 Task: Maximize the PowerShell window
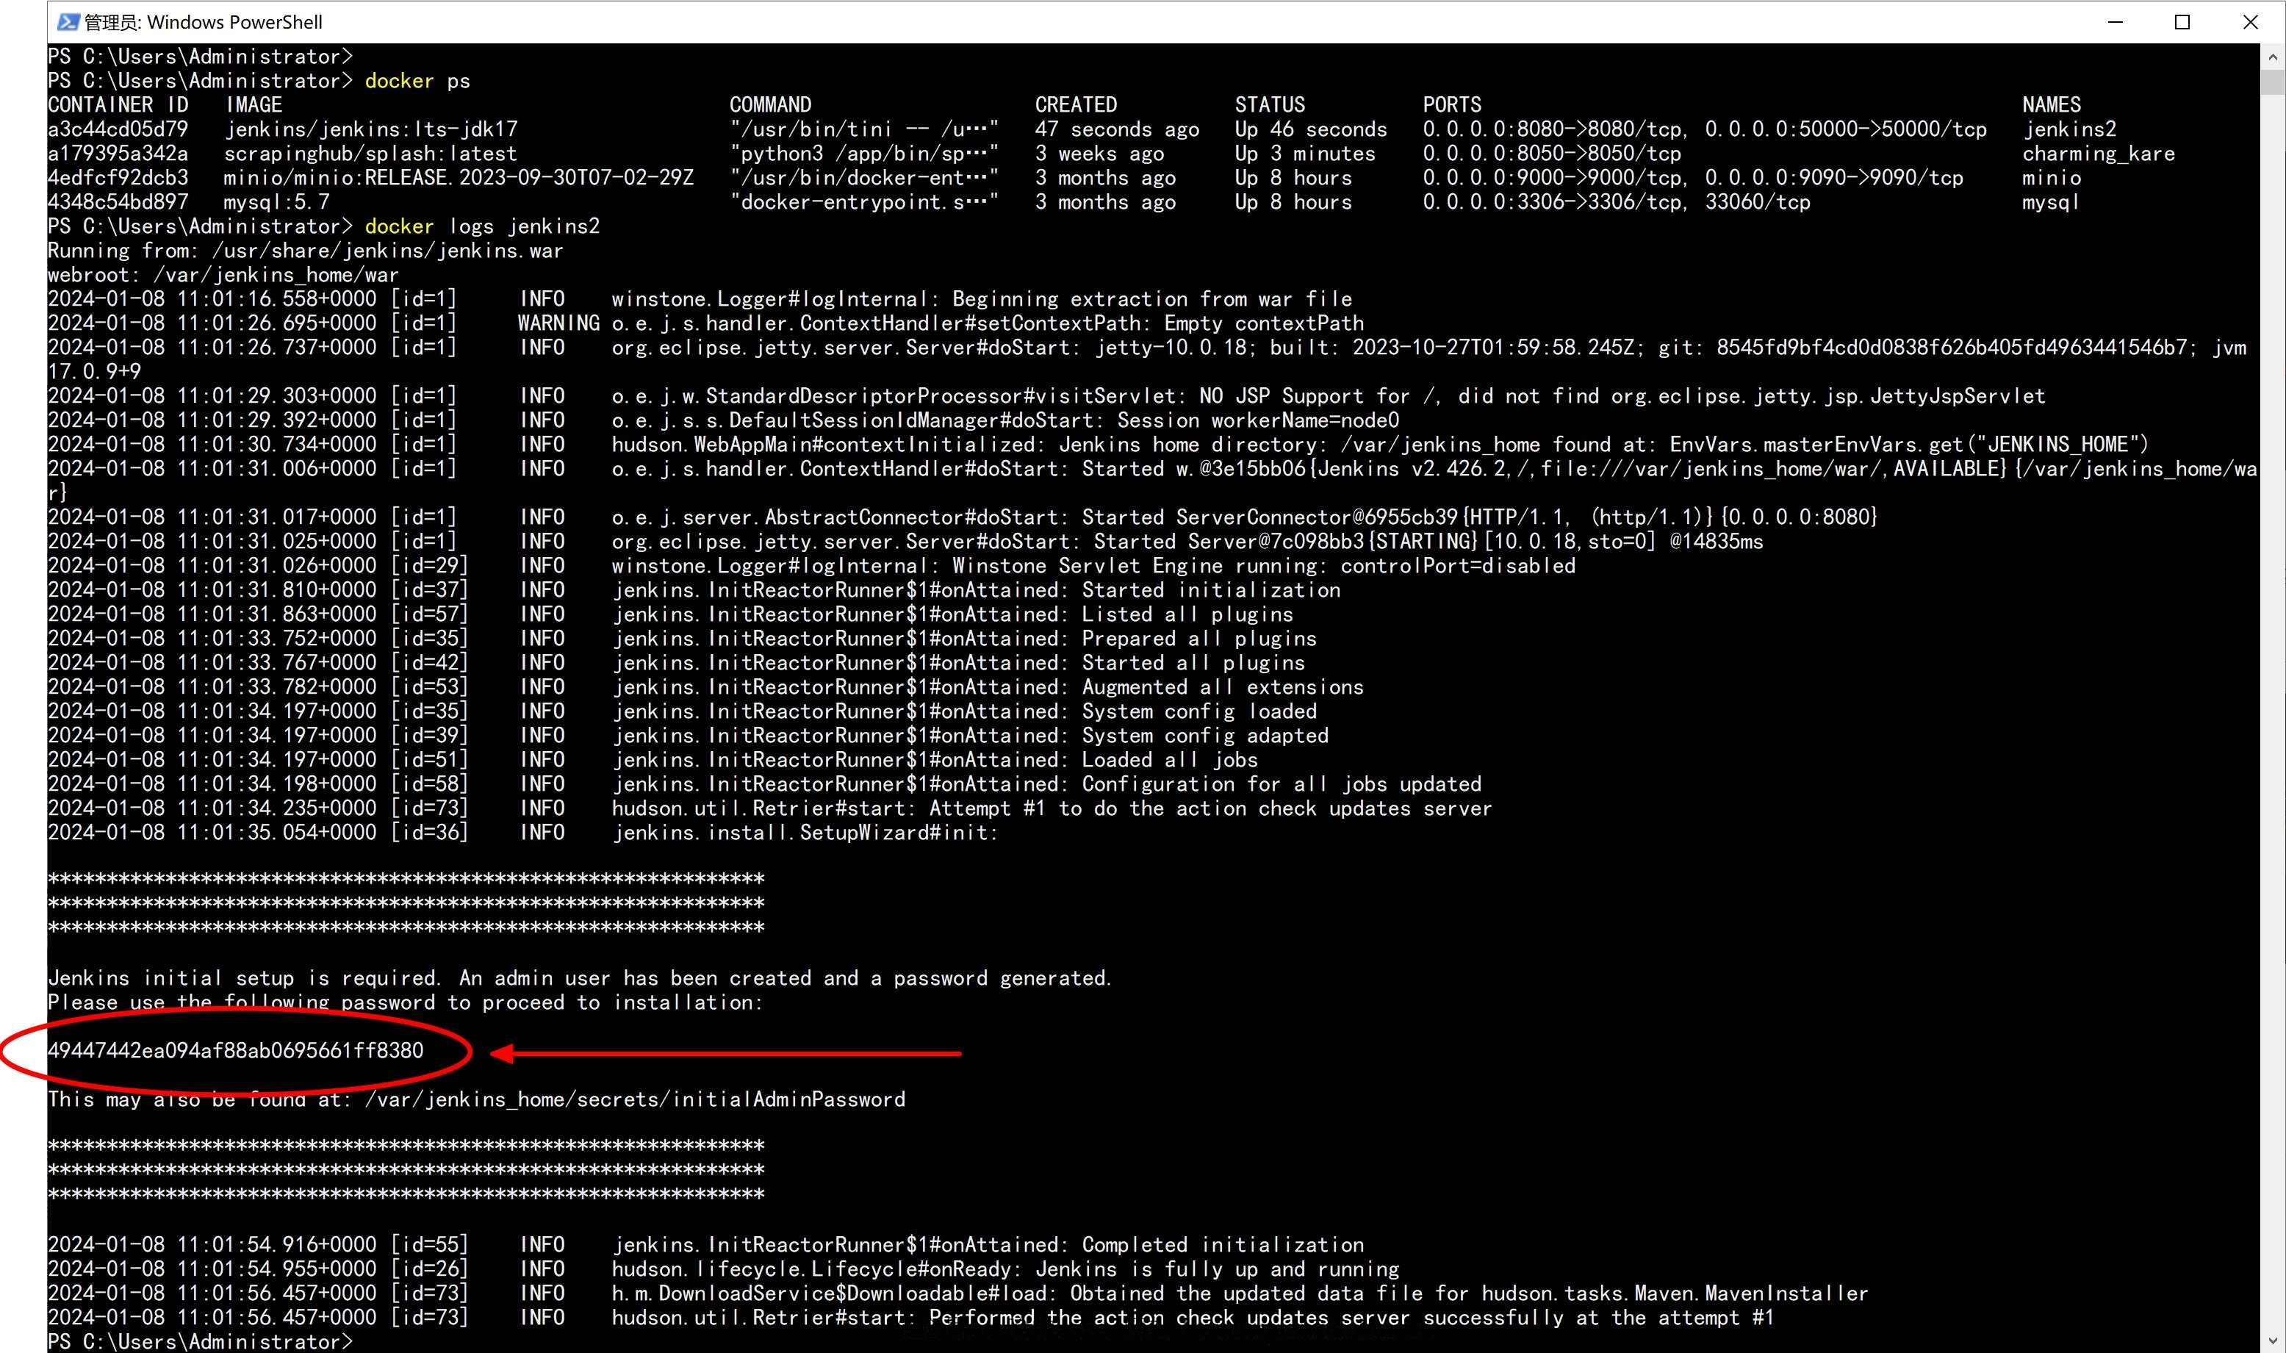[2182, 22]
